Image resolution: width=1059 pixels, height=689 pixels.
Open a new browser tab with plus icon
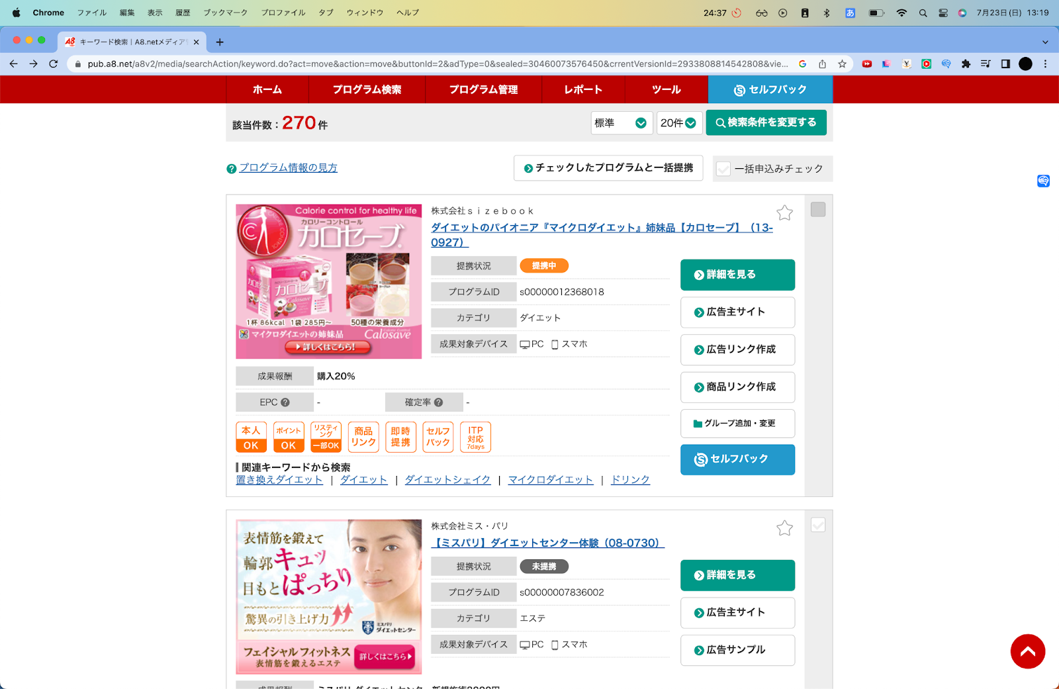click(x=220, y=42)
